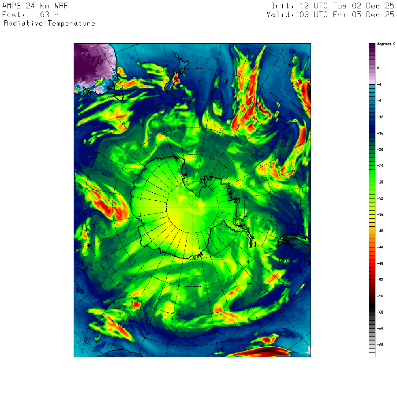Click the "degrees C" colorbar unit label
This screenshot has height=397, width=397.
[385, 44]
